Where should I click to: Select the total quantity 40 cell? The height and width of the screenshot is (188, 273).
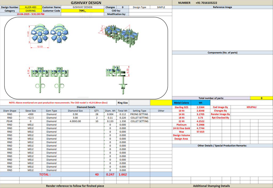(97, 174)
